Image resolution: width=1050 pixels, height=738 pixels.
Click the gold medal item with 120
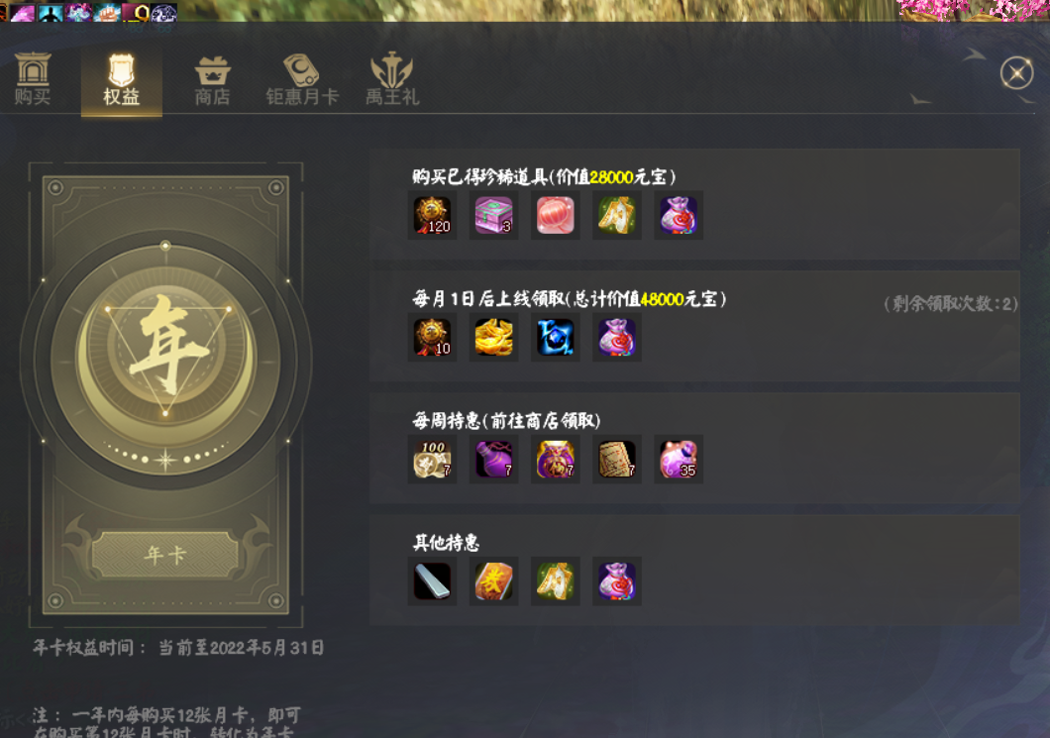pos(433,215)
